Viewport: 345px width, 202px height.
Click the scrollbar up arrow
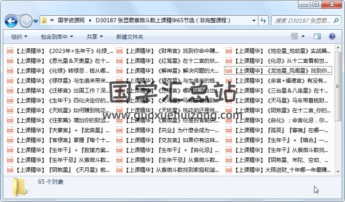(x=338, y=48)
